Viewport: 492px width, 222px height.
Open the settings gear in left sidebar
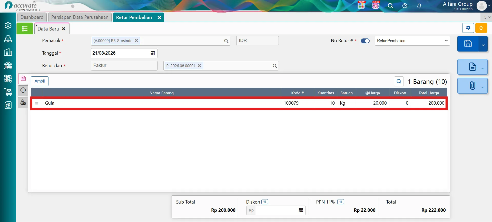coord(8,26)
